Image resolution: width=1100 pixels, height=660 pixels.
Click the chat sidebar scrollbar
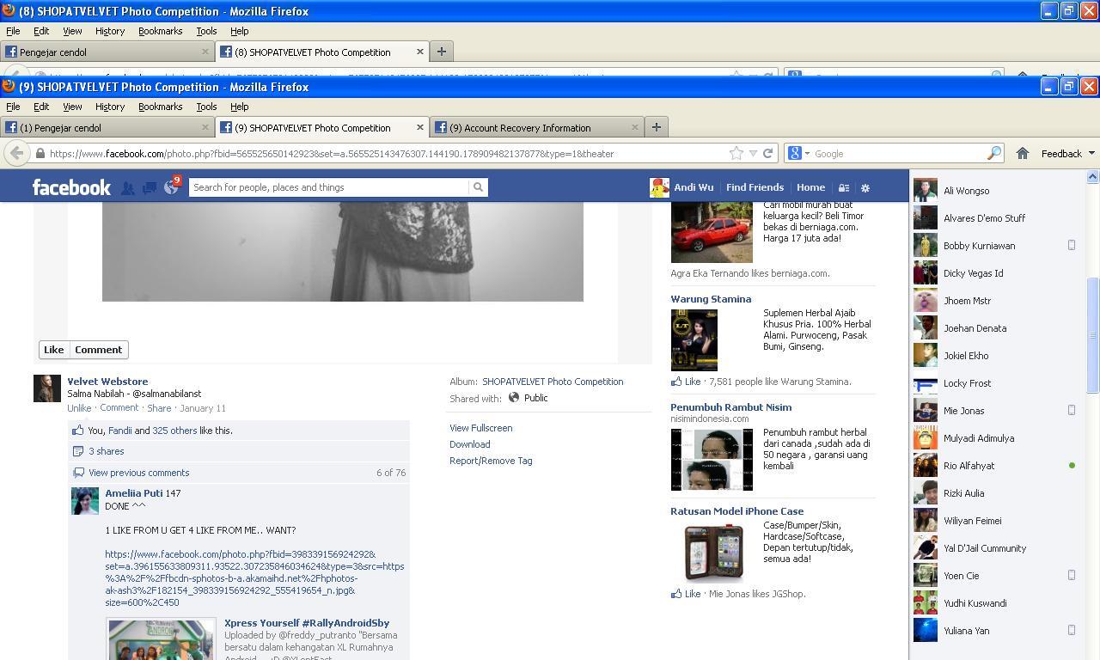click(1092, 335)
